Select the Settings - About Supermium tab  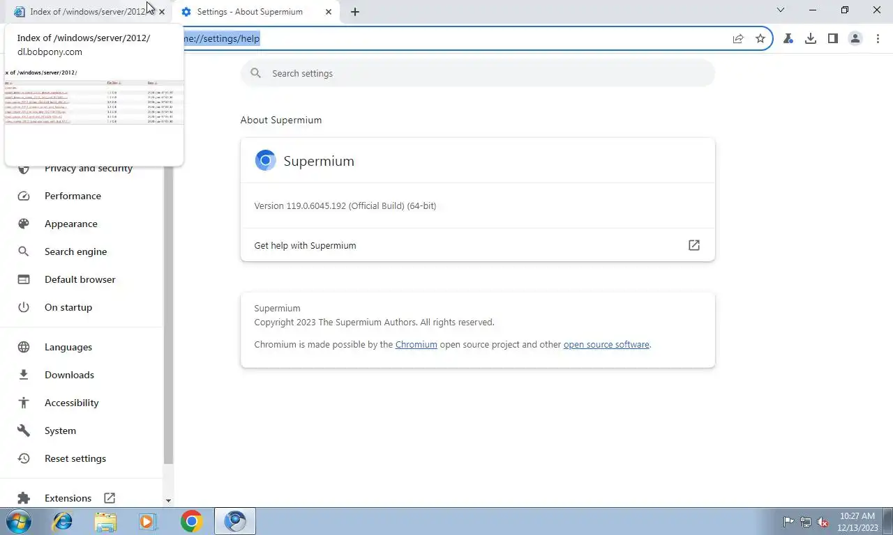point(257,12)
